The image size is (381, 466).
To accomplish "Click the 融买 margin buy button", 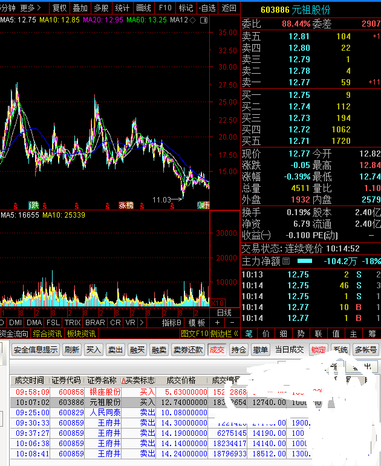I will [x=137, y=350].
